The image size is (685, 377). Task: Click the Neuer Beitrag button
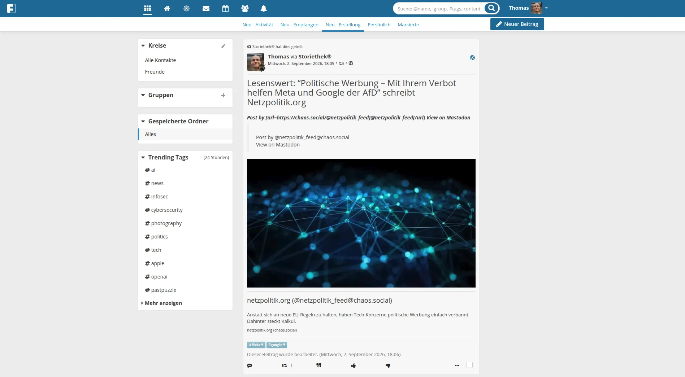(x=517, y=24)
